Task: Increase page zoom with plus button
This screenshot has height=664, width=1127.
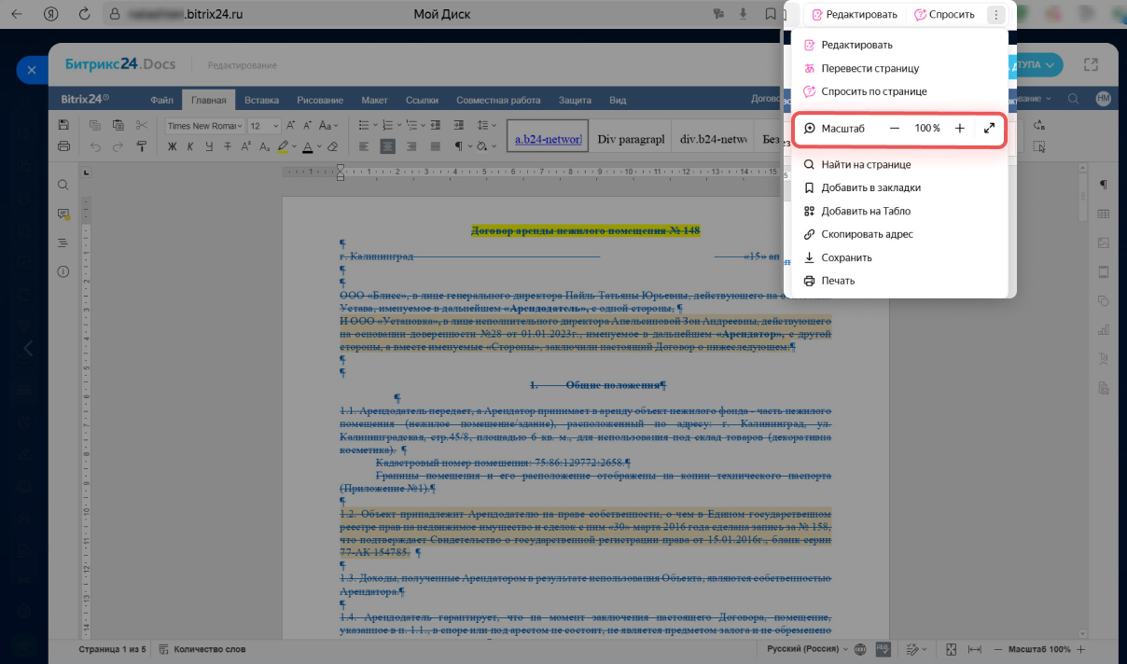Action: point(960,128)
